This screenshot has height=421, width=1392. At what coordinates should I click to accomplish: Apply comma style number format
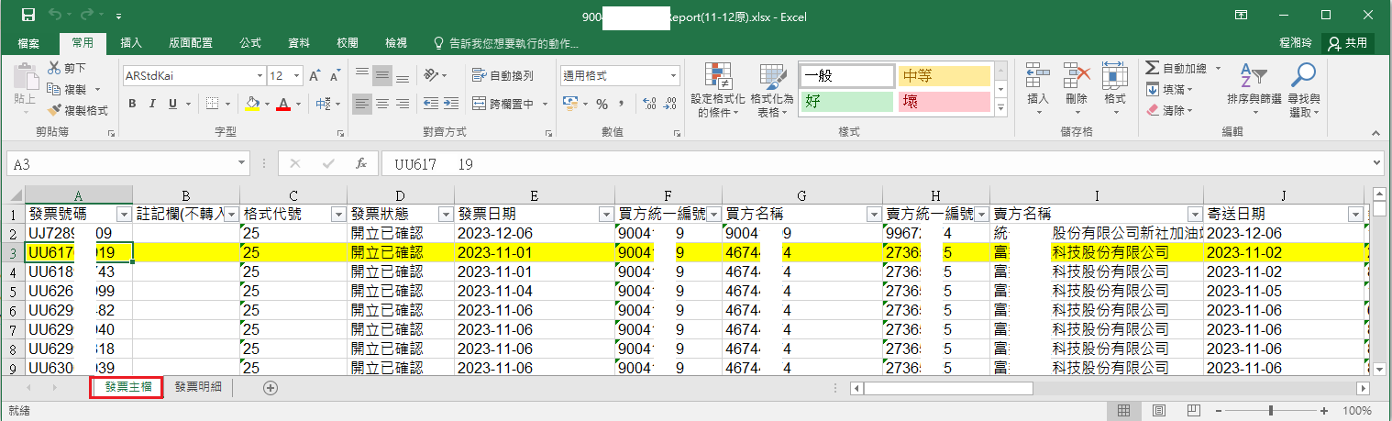pos(624,104)
